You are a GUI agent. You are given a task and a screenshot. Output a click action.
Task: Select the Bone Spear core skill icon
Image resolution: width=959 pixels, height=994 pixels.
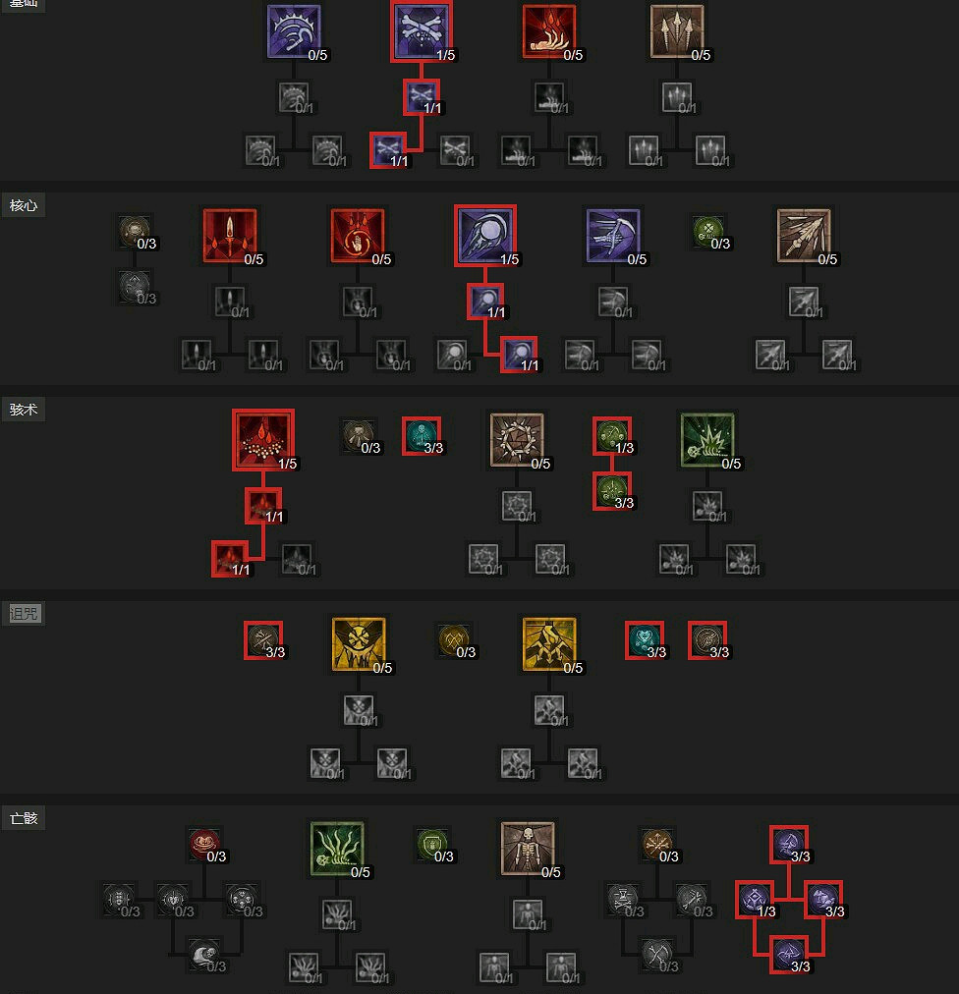(x=804, y=235)
